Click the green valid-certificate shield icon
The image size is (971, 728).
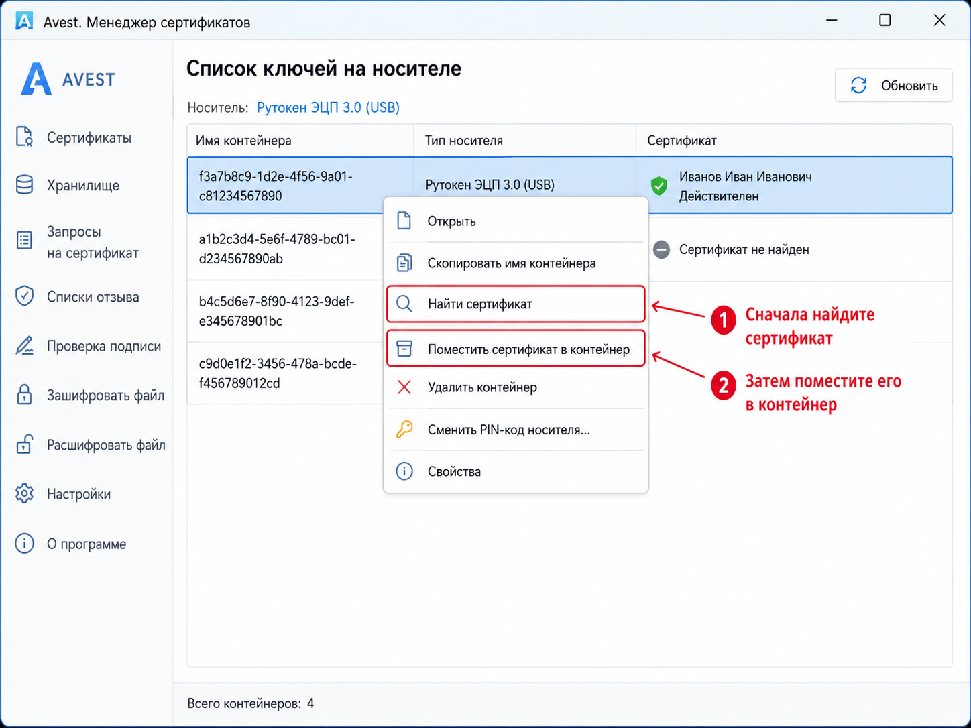click(659, 186)
